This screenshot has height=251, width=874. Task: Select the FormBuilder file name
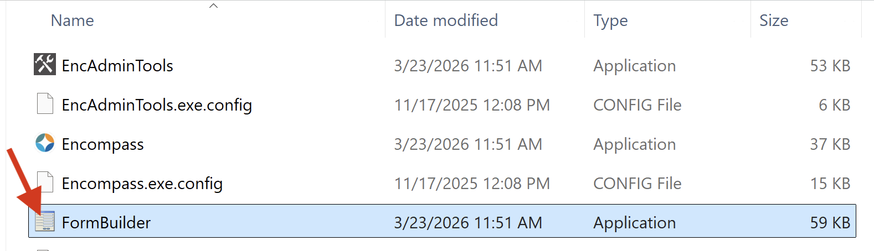(106, 223)
